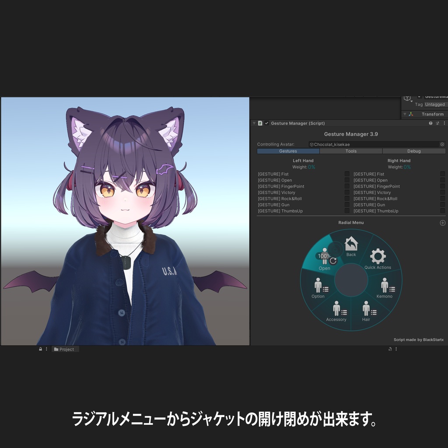Open Quick Actions gear in the radial menu
The width and height of the screenshot is (448, 448).
pos(378,256)
